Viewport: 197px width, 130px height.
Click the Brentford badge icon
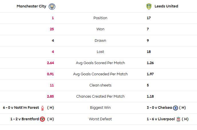coord(42,119)
